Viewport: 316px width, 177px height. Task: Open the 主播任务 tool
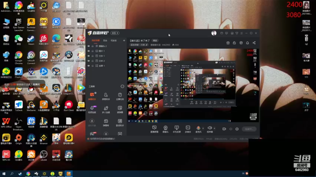120,96
